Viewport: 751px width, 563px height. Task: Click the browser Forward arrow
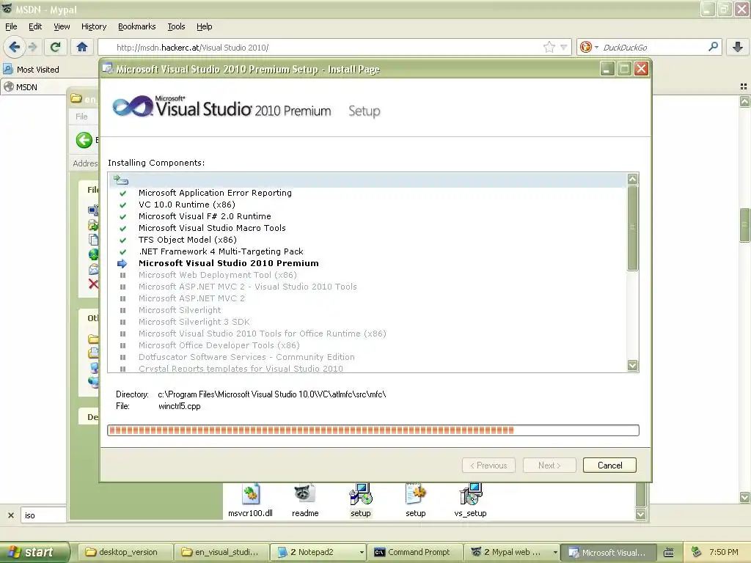pos(32,47)
